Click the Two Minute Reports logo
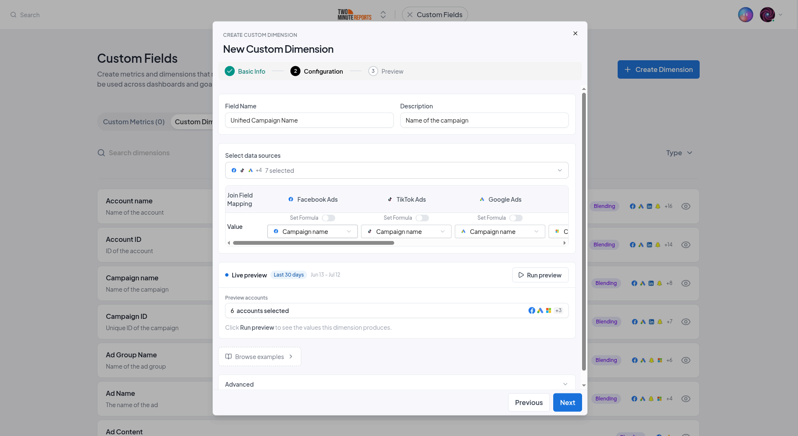Viewport: 798px width, 436px height. [354, 15]
